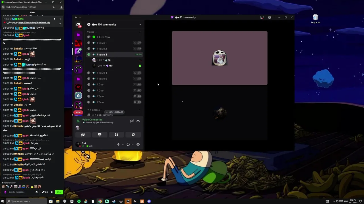This screenshot has height=204, width=364.
Task: Open the discord.gg link in Kick chat
Action: pyautogui.click(x=34, y=23)
